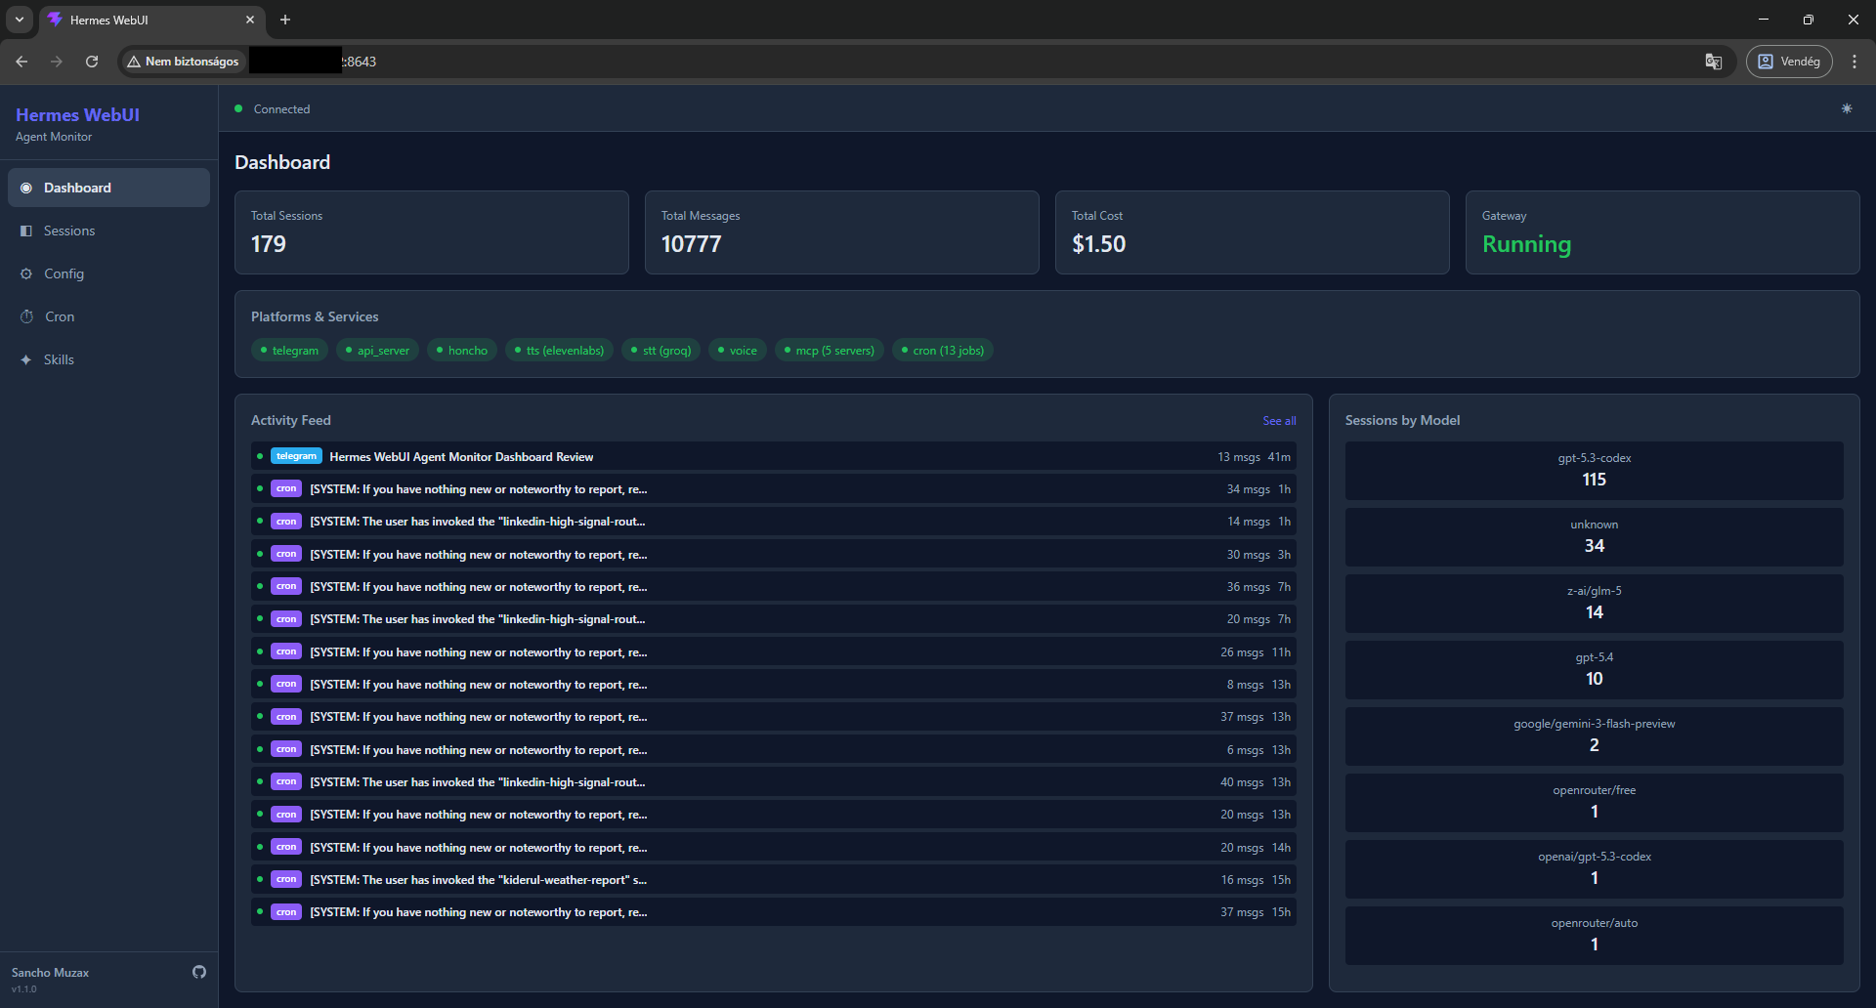Image resolution: width=1876 pixels, height=1008 pixels.
Task: Open cron entry with 30 msgs 3h
Action: point(774,554)
